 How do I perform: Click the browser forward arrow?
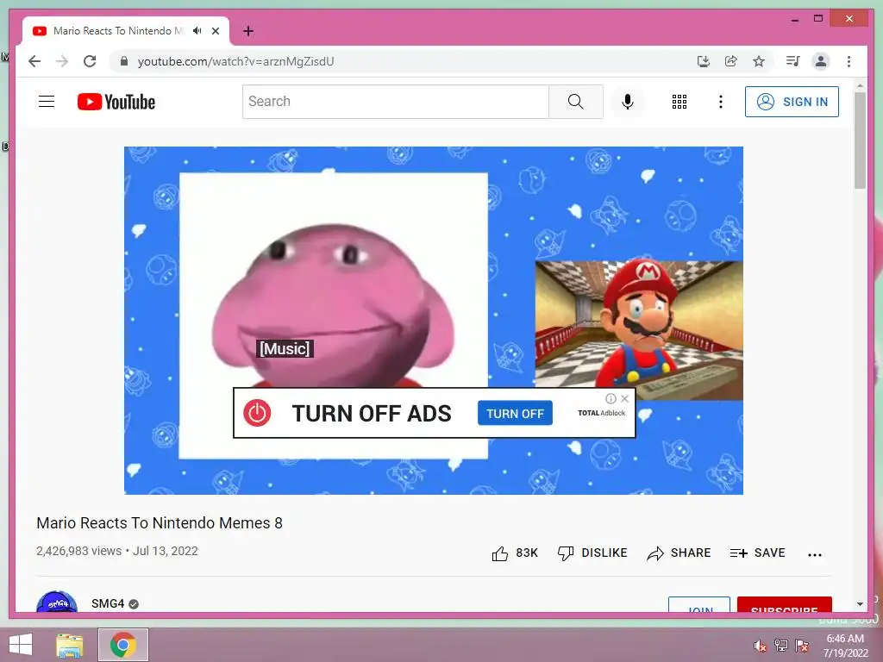[x=62, y=61]
